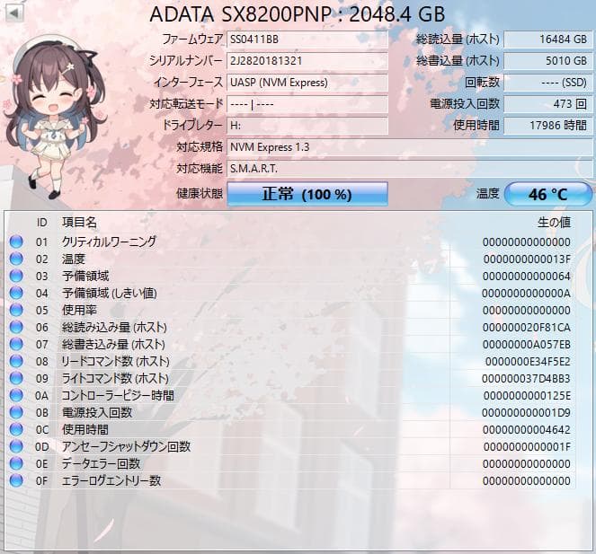Screen dimensions: 596x554
Task: Click raw value 00000020F81CA
Action: tap(527, 328)
